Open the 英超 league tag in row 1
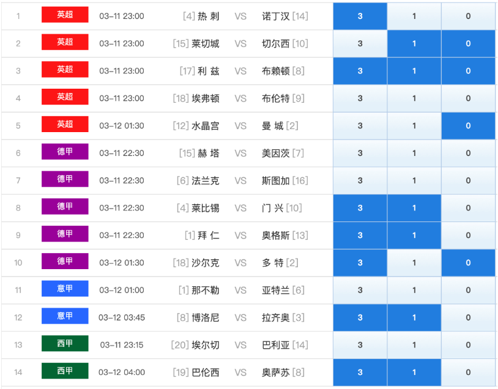This screenshot has height=389, width=498. (65, 15)
